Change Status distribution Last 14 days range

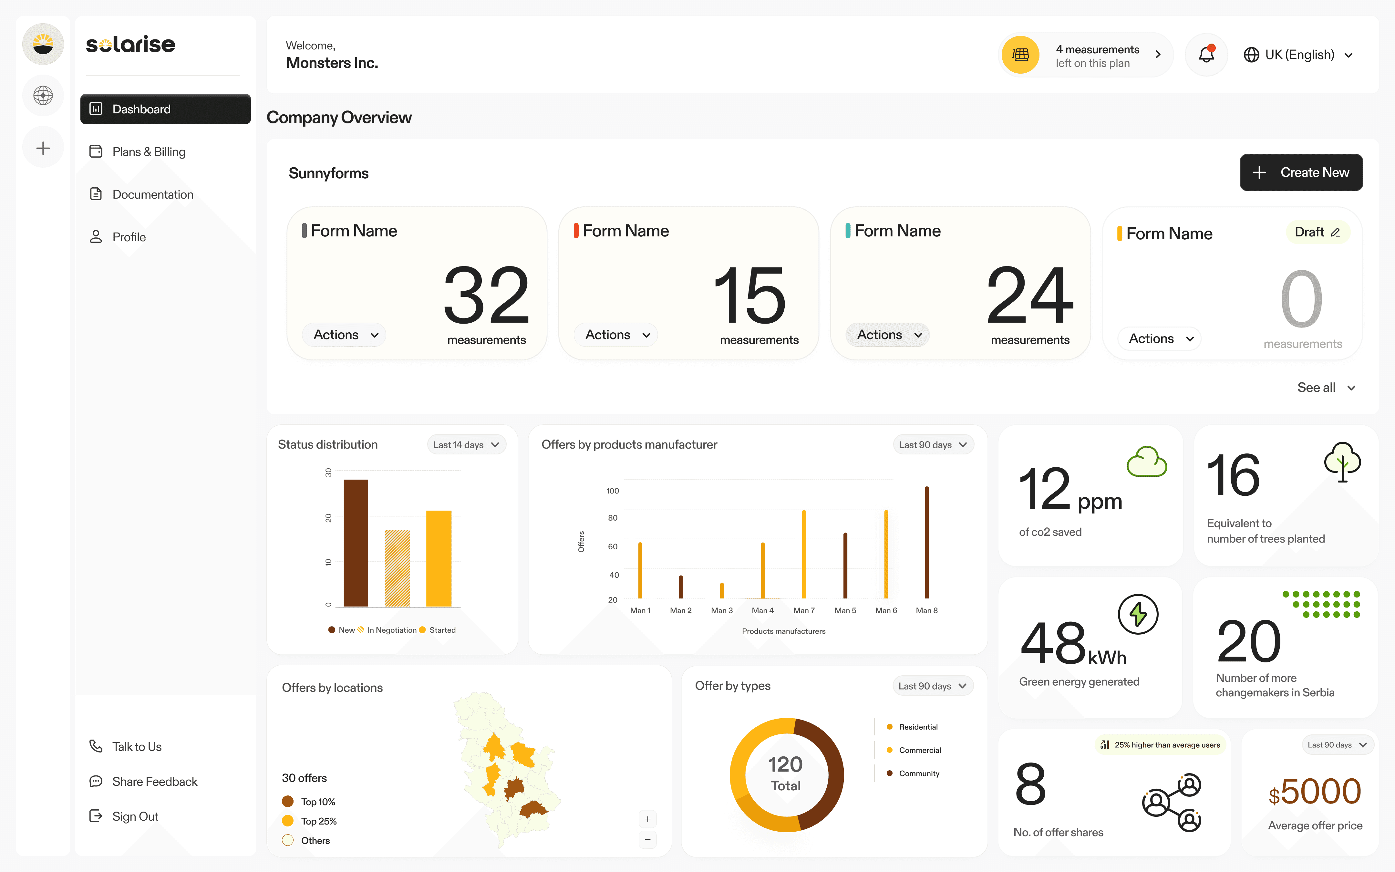(x=467, y=445)
